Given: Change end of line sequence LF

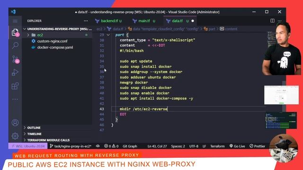Looking at the screenshot, I should pyautogui.click(x=204, y=146).
